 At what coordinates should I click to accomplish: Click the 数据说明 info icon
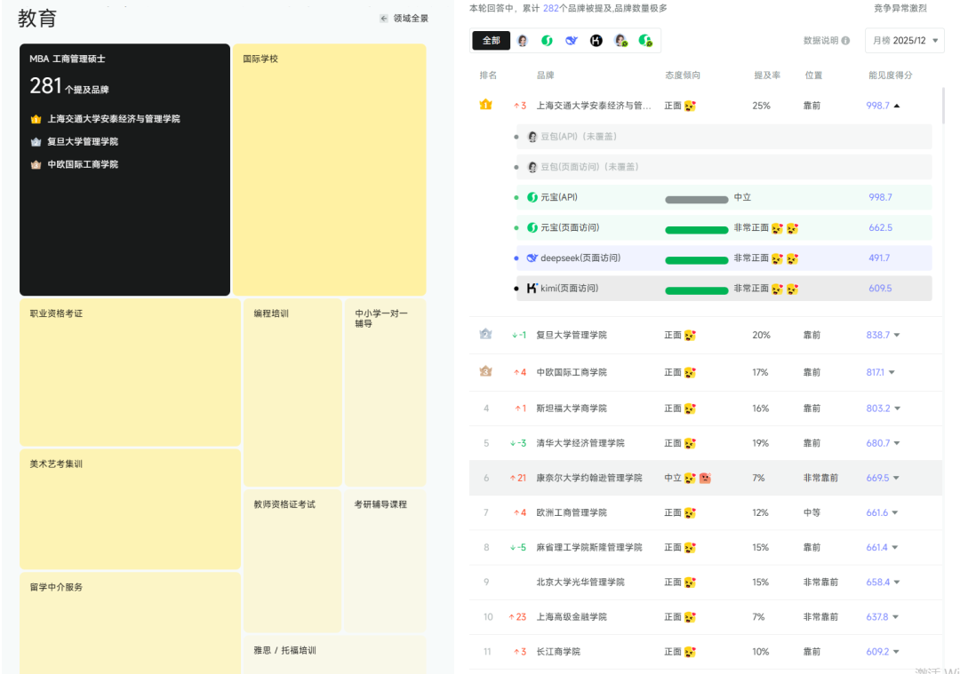click(845, 41)
